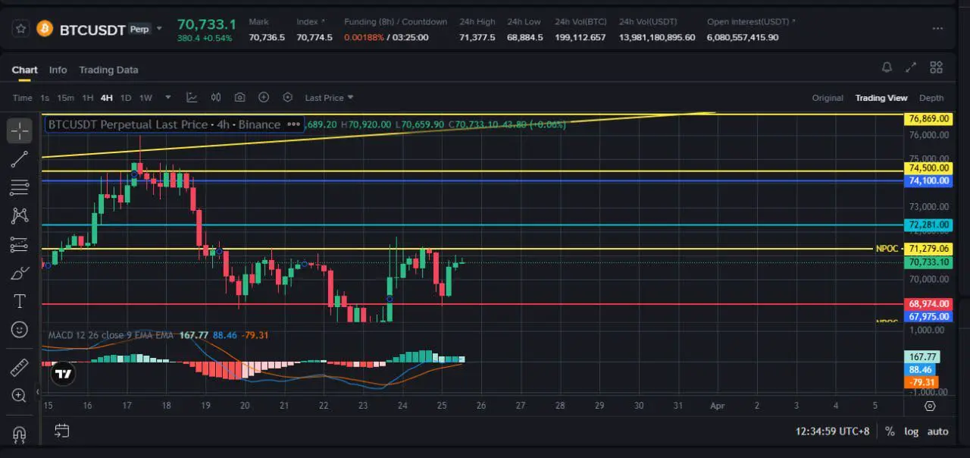Toggle log scale mode

coord(911,431)
